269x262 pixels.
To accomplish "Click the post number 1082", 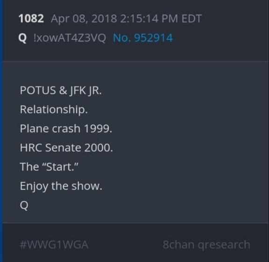I will point(31,18).
